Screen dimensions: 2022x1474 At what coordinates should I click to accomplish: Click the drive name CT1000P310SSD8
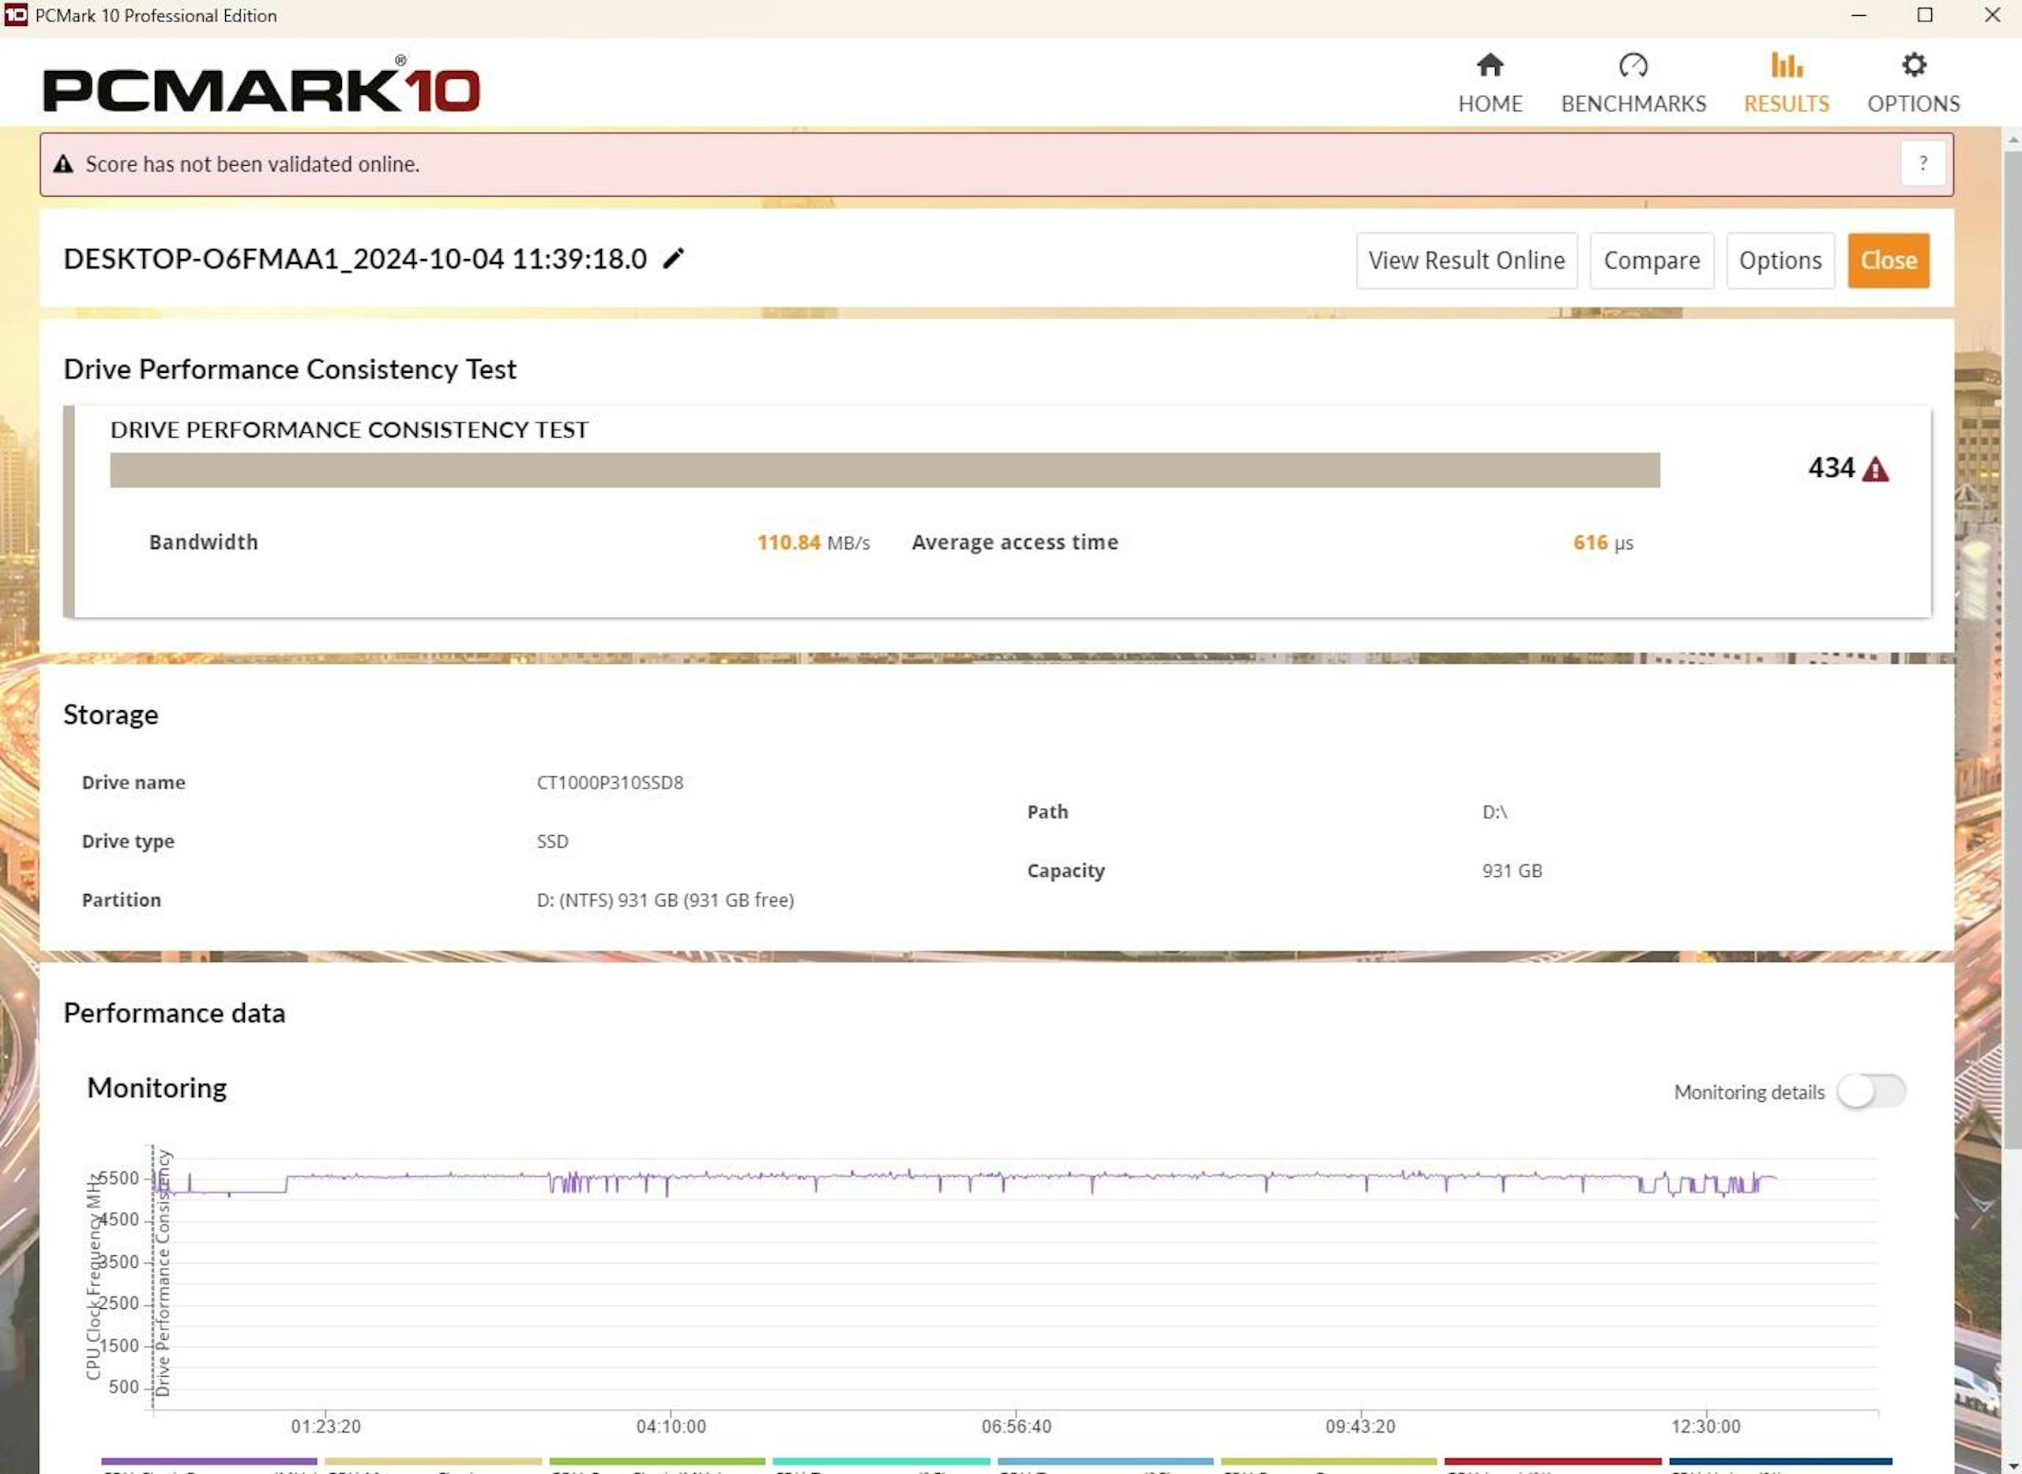pos(610,783)
